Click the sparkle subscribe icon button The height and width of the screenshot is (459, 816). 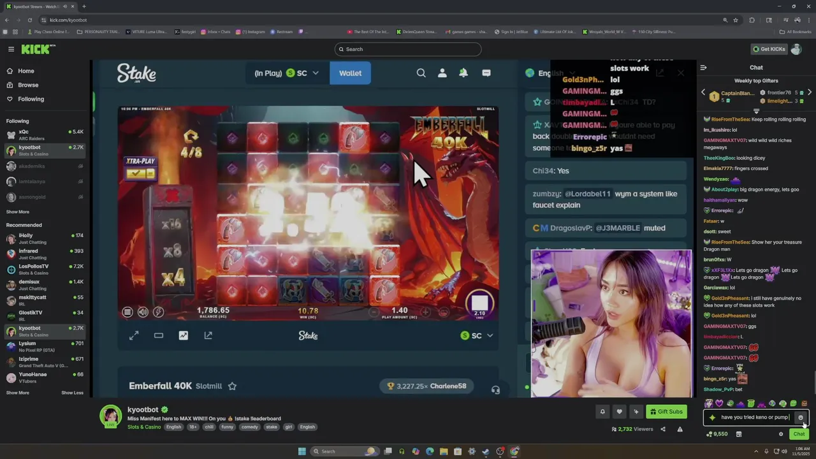click(636, 412)
